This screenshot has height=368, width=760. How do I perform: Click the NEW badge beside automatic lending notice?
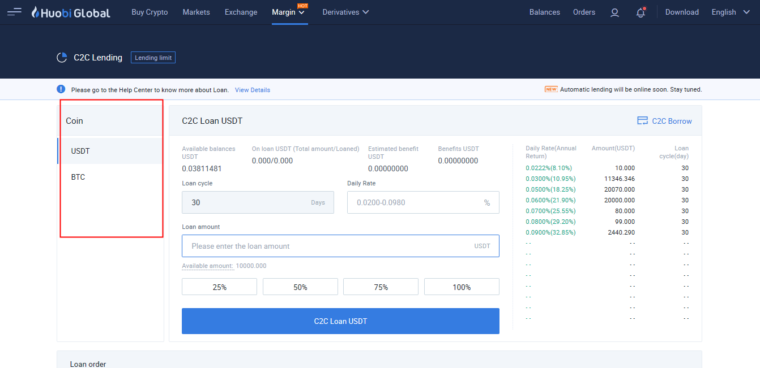pos(551,89)
